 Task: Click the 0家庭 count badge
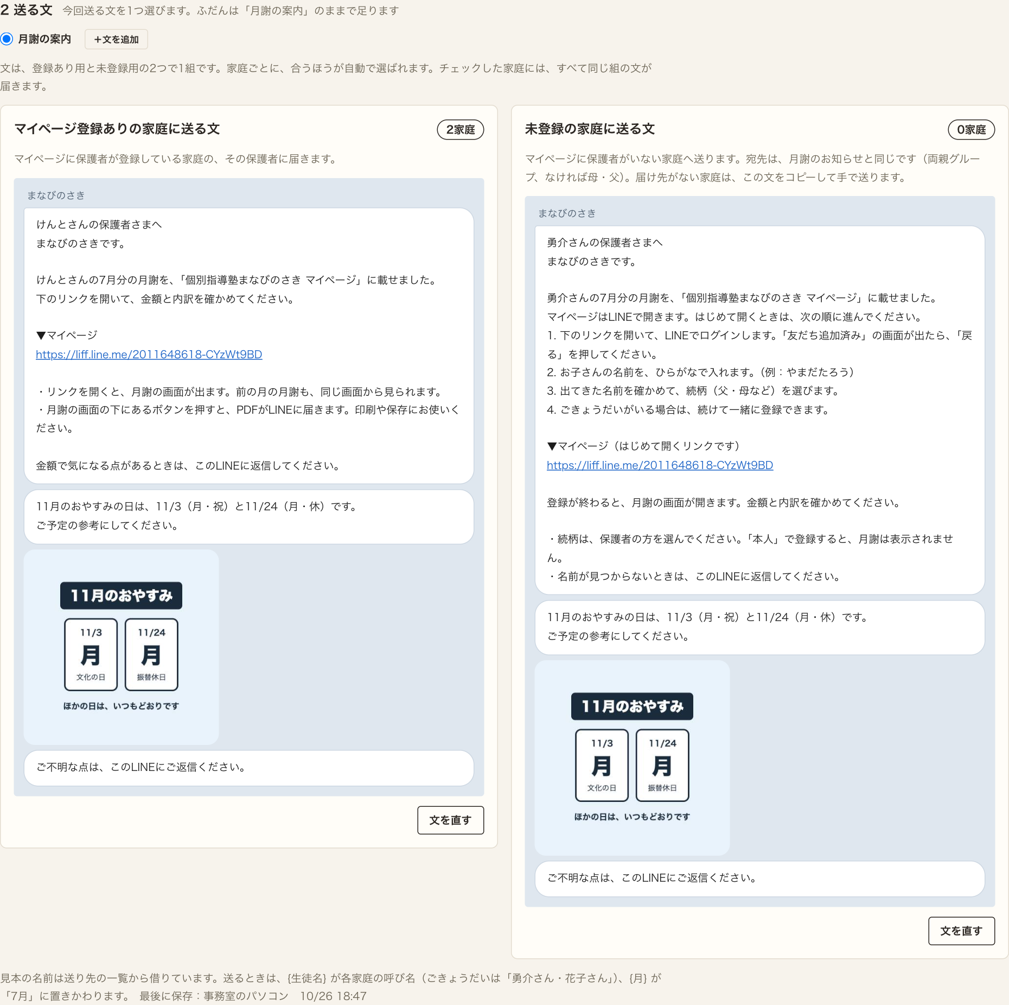coord(971,130)
